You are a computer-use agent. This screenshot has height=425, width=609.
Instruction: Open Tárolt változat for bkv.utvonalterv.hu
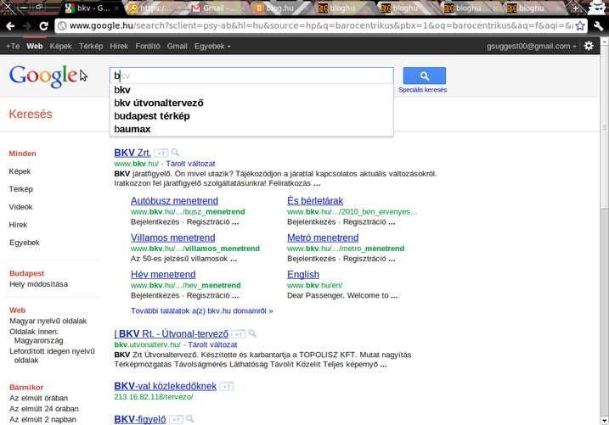[x=212, y=344]
